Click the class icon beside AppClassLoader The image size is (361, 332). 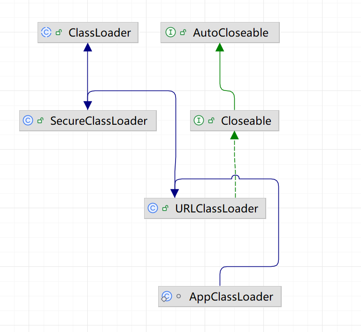167,296
